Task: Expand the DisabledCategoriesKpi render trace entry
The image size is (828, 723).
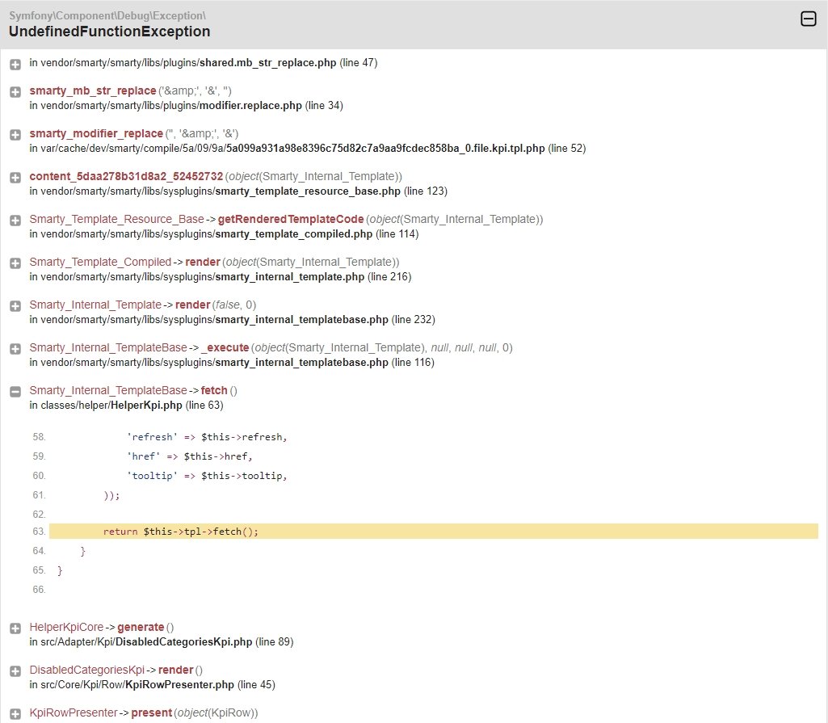Action: (15, 670)
